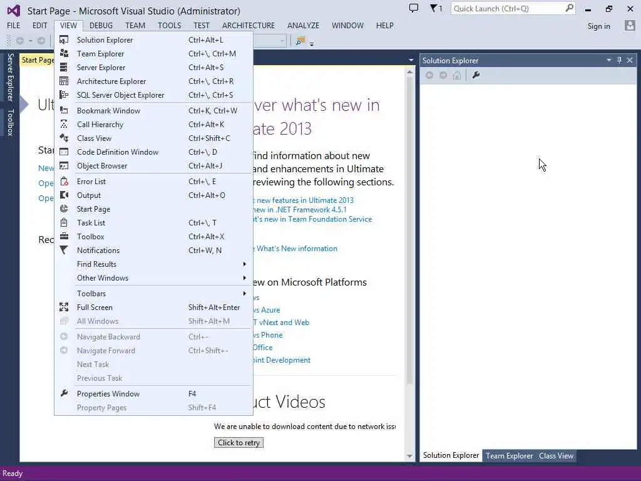641x481 pixels.
Task: Open the document tab list dropdown arrow
Action: click(x=411, y=60)
